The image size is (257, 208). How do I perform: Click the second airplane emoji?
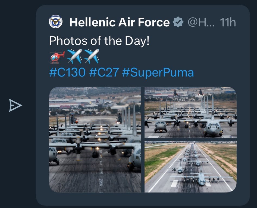92,56
